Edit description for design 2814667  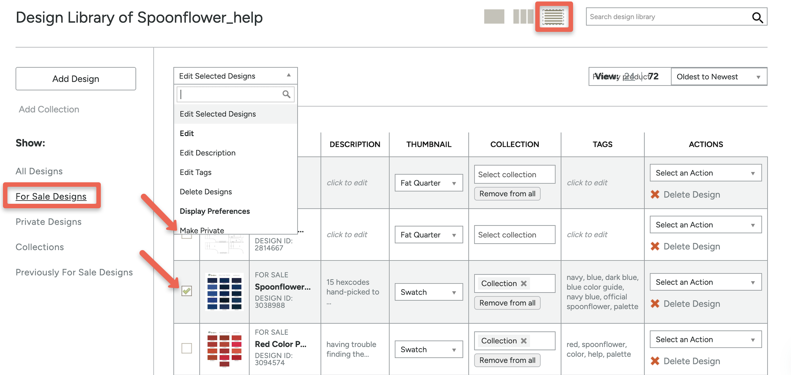[x=347, y=235]
